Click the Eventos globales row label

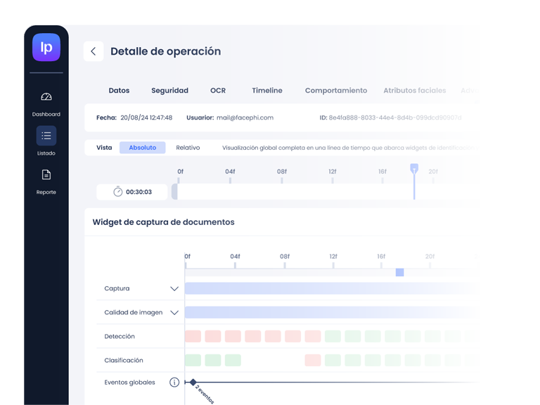(129, 382)
